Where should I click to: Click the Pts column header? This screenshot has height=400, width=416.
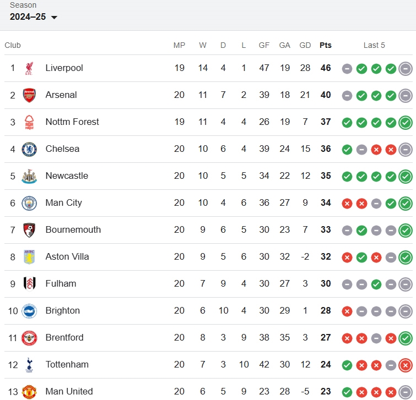[x=326, y=45]
